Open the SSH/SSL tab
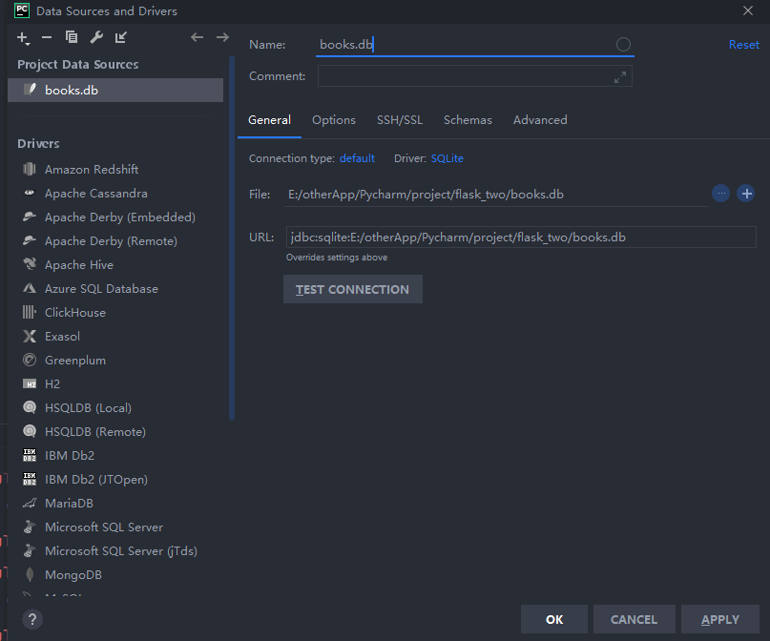 pyautogui.click(x=399, y=120)
